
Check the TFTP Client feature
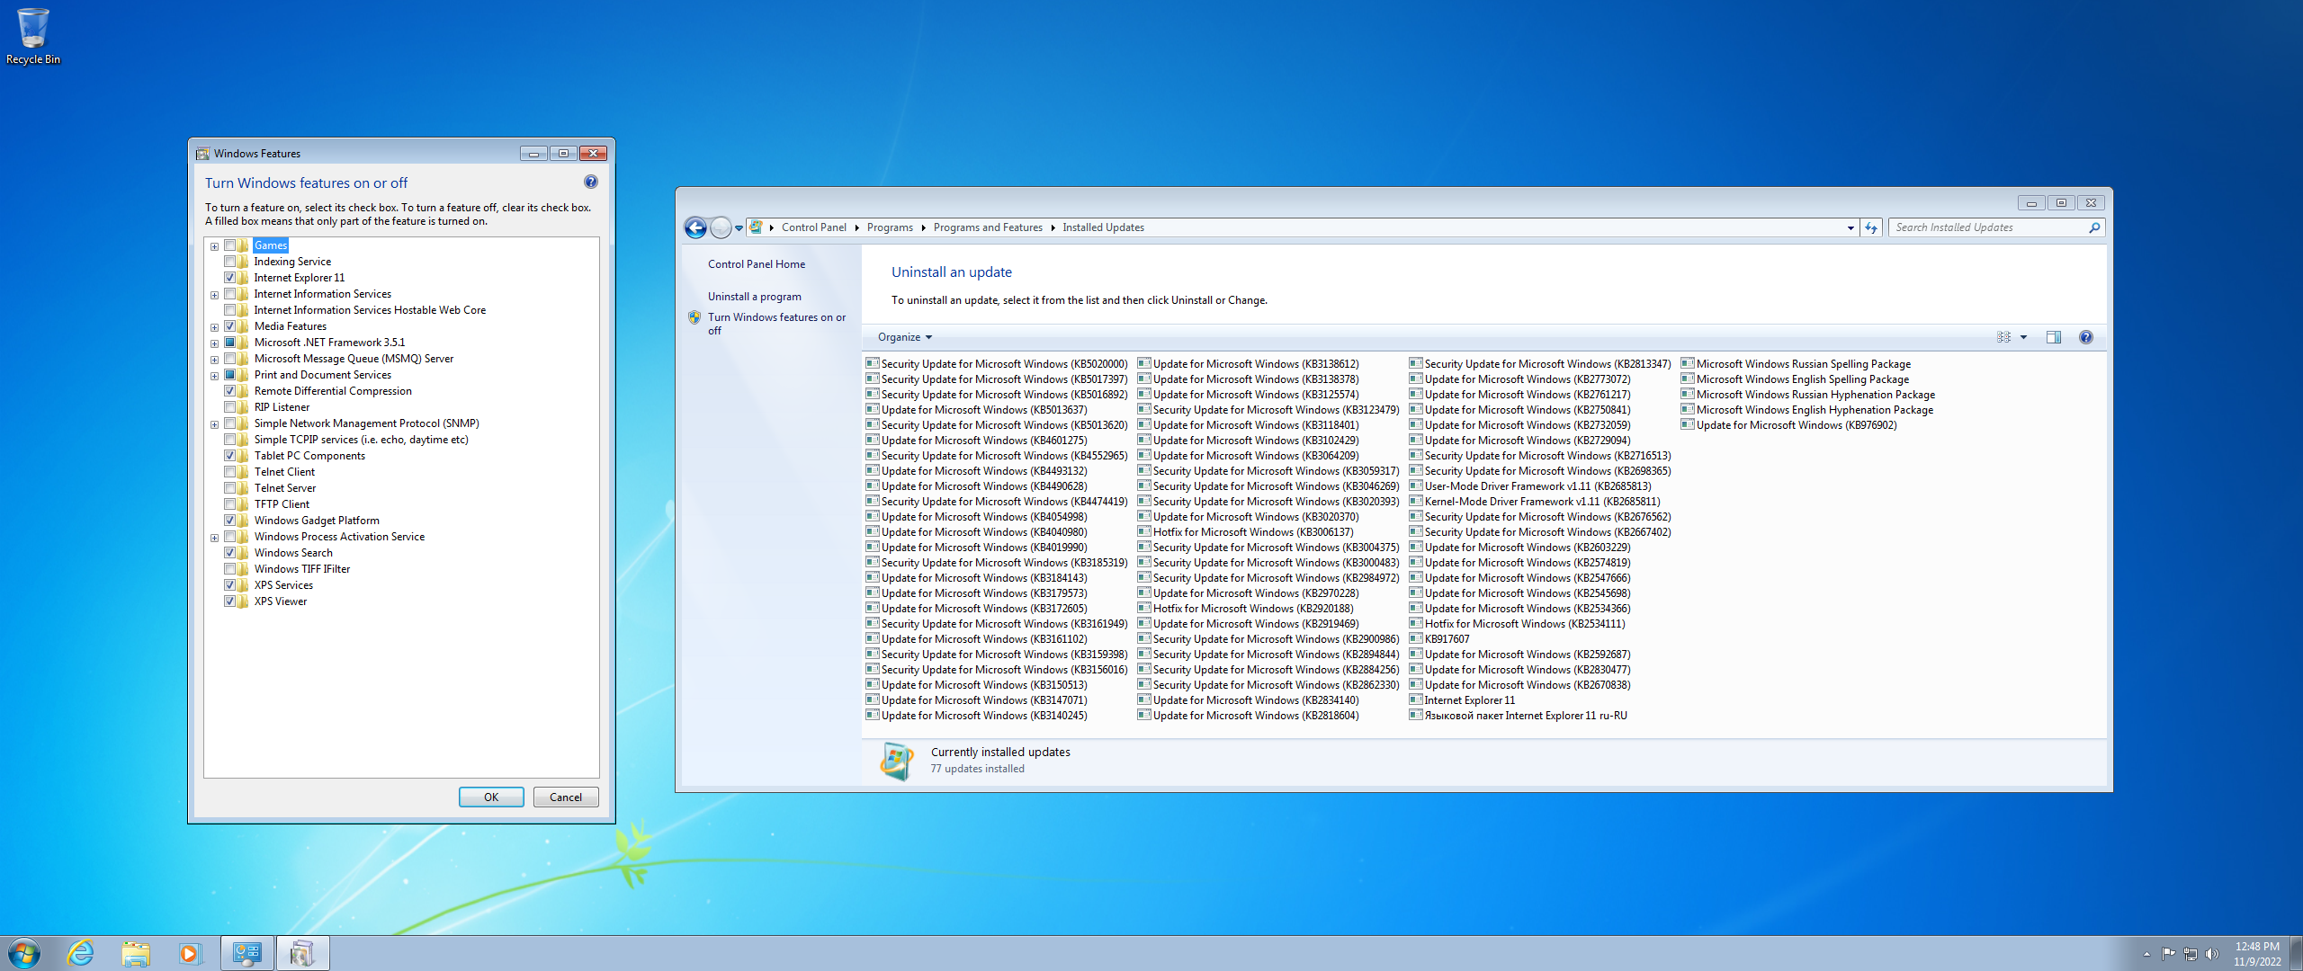(x=230, y=504)
